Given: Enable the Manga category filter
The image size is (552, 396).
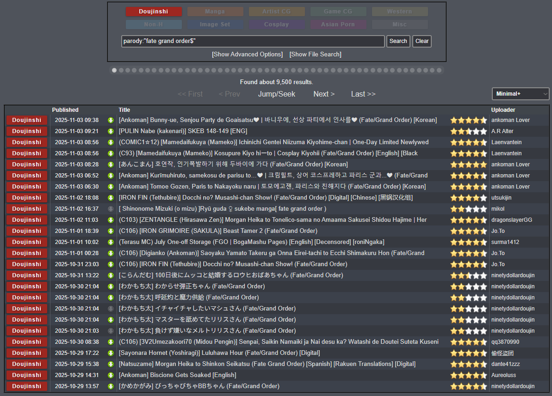Looking at the screenshot, I should (x=215, y=12).
